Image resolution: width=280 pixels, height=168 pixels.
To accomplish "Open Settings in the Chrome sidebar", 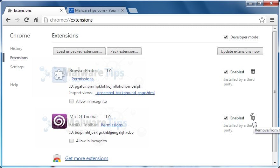I will pyautogui.click(x=17, y=67).
